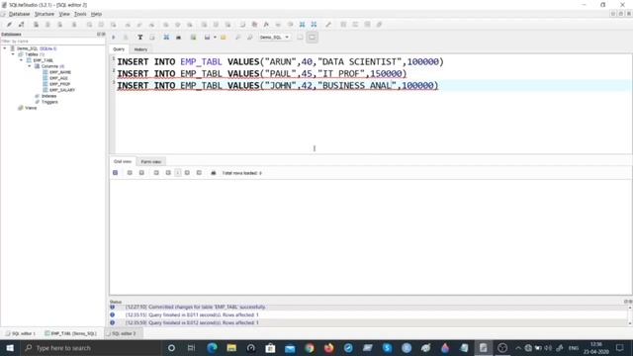This screenshot has height=356, width=633.
Task: Click Windows 'Type here to search' box
Action: (92, 348)
